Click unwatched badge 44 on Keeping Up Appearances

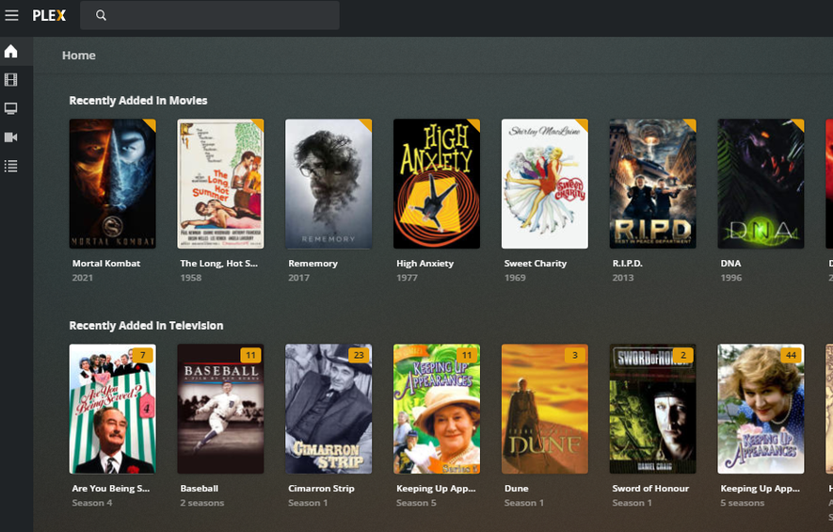[x=791, y=355]
